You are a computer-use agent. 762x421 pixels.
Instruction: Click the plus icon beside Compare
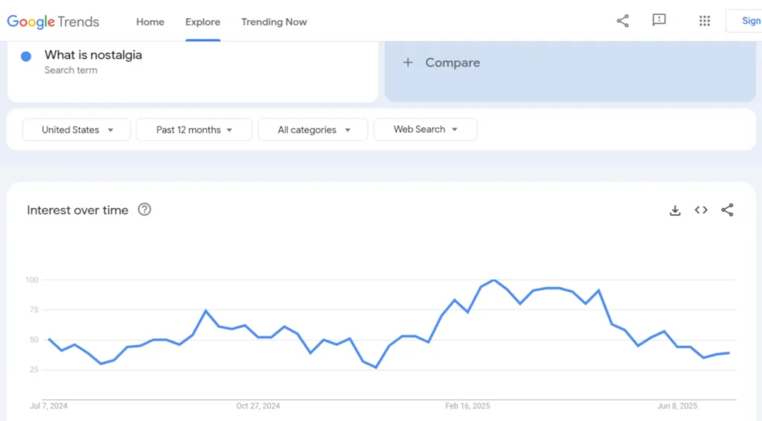click(x=408, y=62)
